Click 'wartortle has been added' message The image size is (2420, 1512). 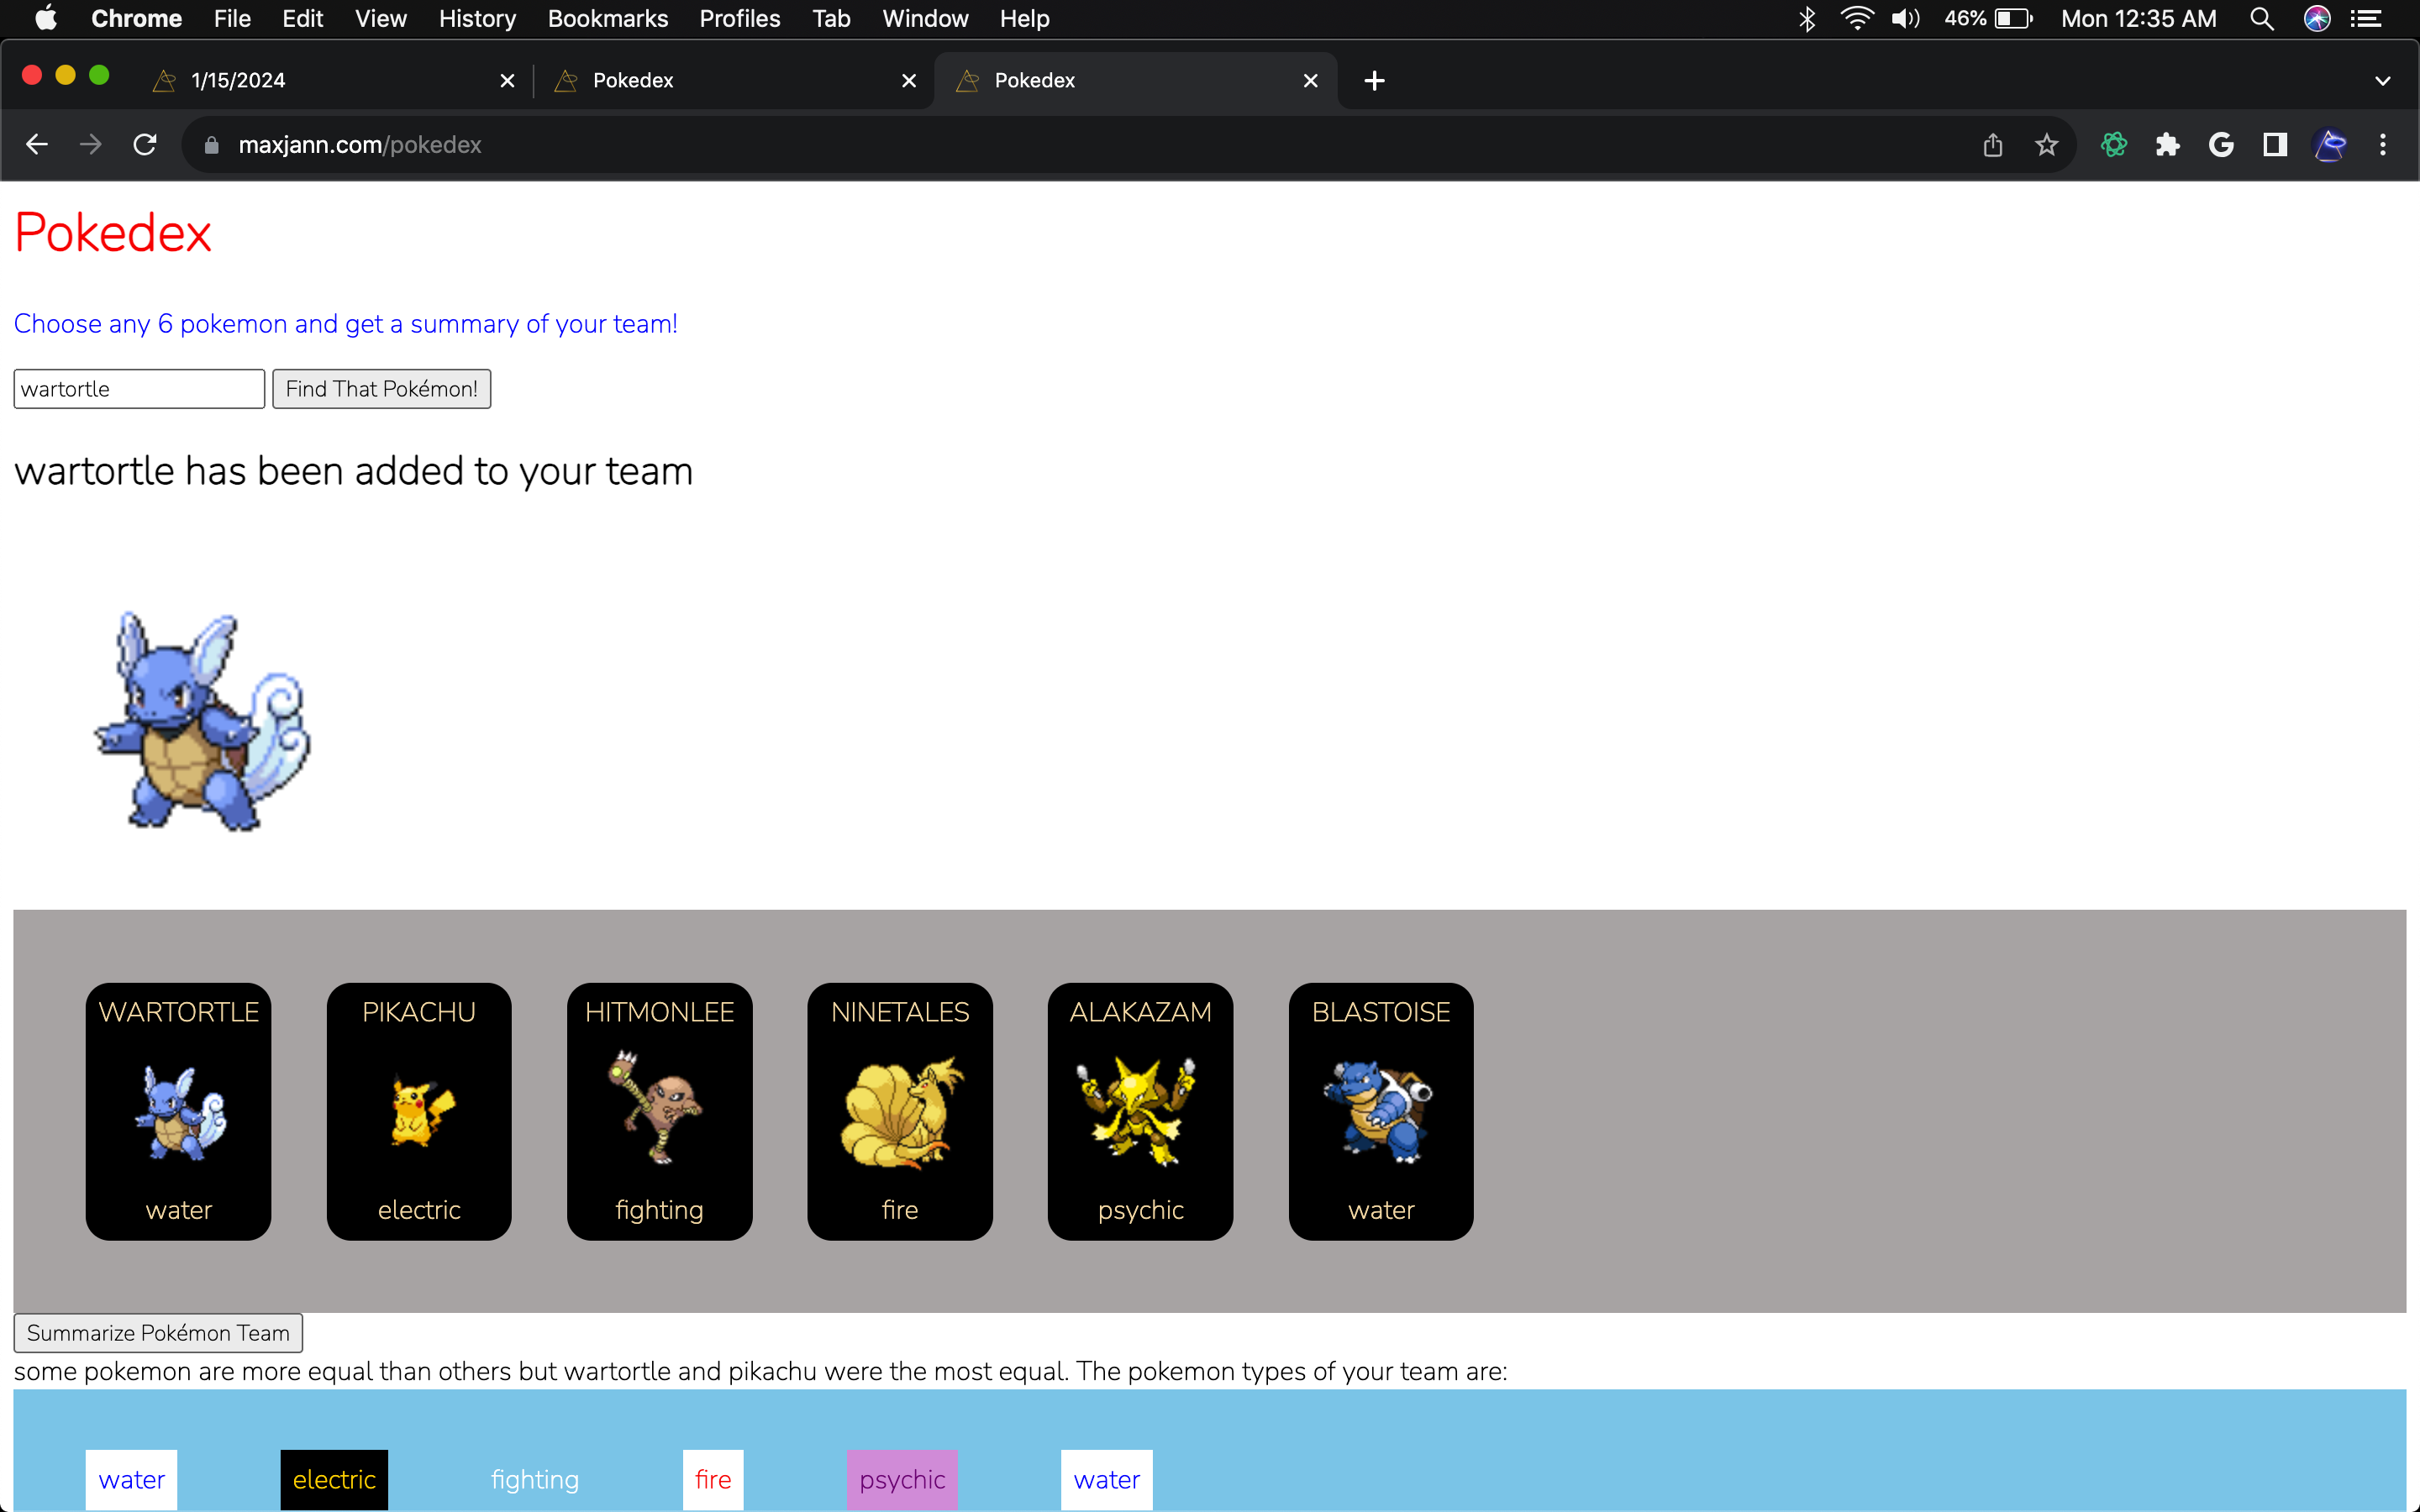[353, 471]
